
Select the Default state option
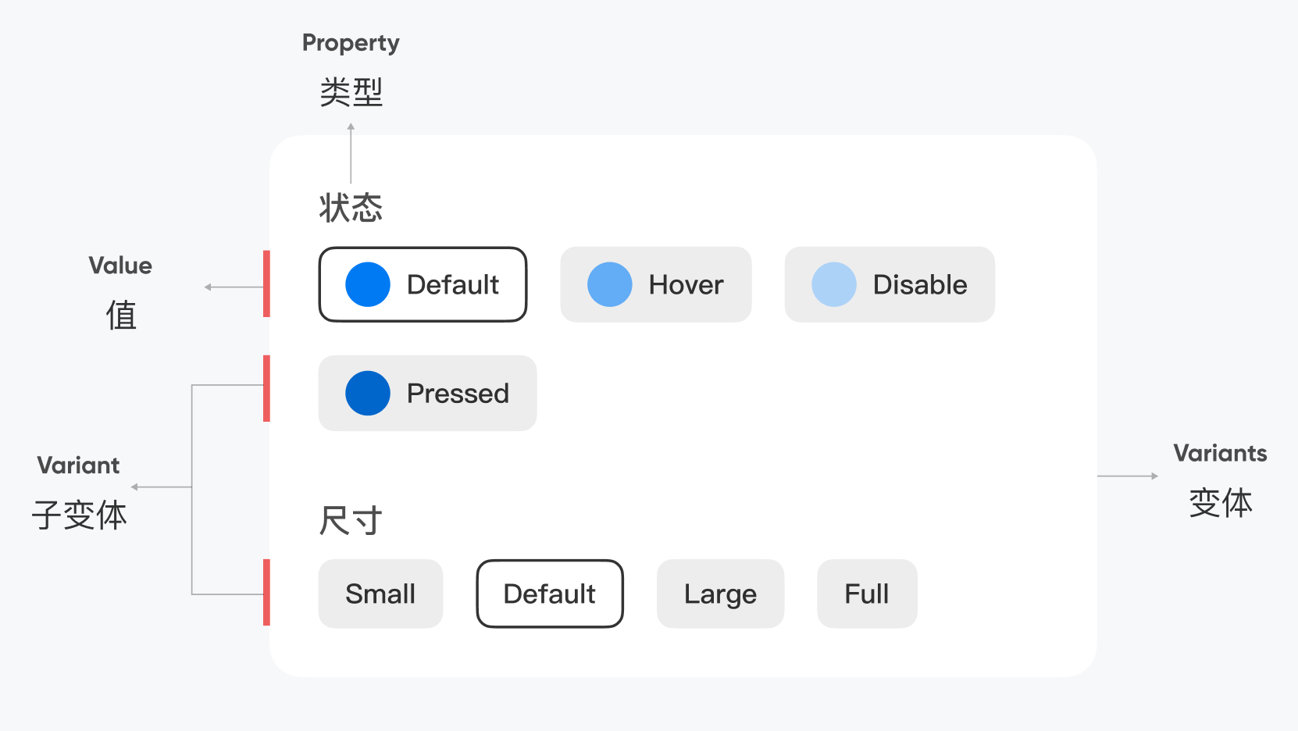tap(423, 284)
